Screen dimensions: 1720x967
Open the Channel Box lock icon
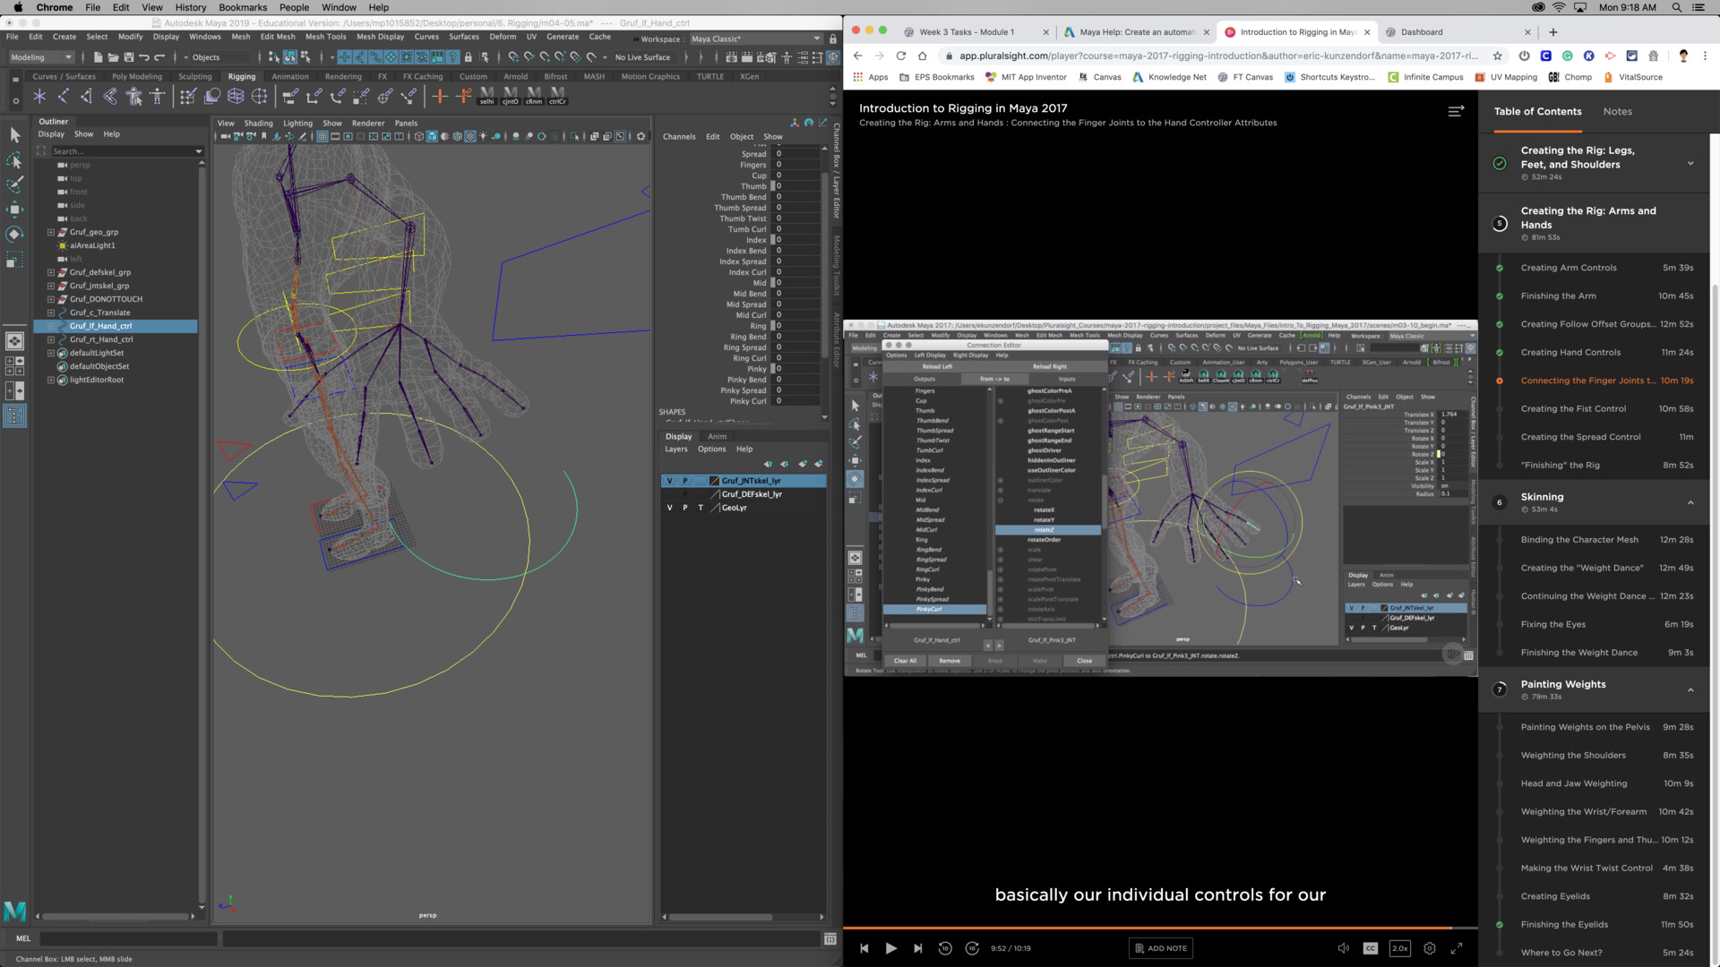click(833, 39)
